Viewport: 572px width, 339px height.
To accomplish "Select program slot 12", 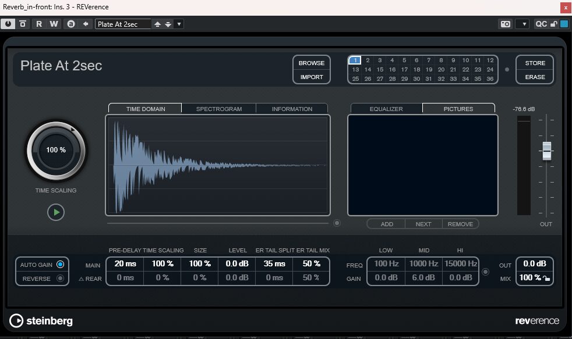I will point(490,60).
